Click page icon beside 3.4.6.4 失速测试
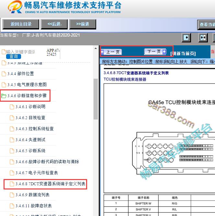Screen dimensions: 215x216 (x=12, y=140)
